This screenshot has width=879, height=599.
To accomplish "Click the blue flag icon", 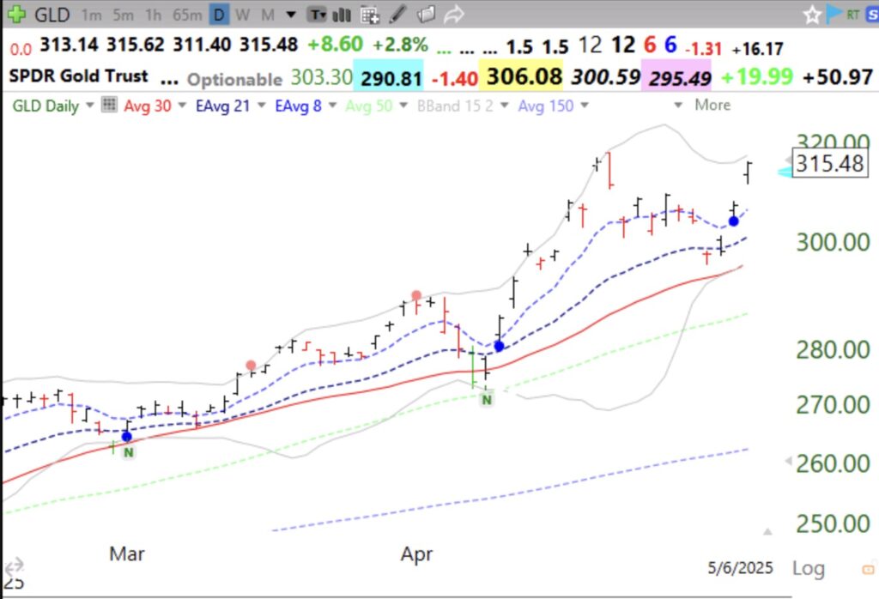I will [x=834, y=14].
